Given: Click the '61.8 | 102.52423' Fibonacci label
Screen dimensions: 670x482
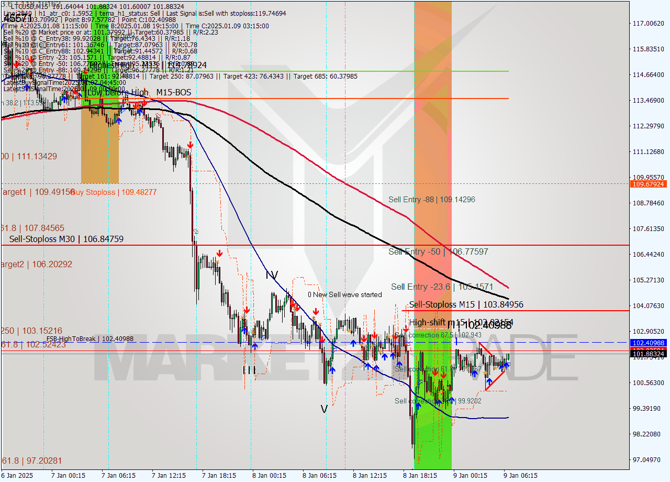Looking at the screenshot, I should point(32,344).
